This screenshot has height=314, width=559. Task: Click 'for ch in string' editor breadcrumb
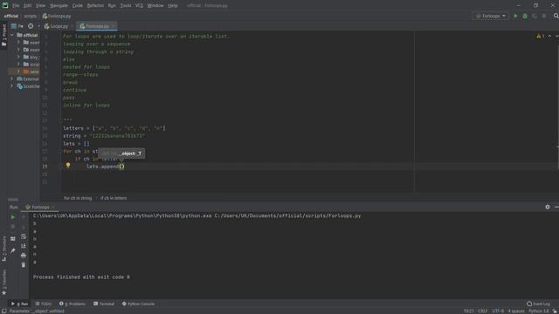pos(78,198)
